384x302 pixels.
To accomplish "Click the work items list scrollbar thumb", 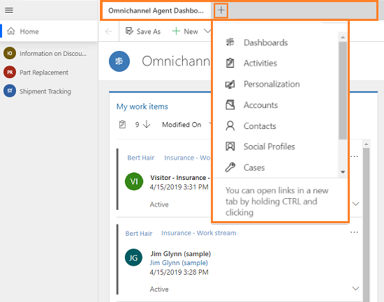I will [366, 225].
